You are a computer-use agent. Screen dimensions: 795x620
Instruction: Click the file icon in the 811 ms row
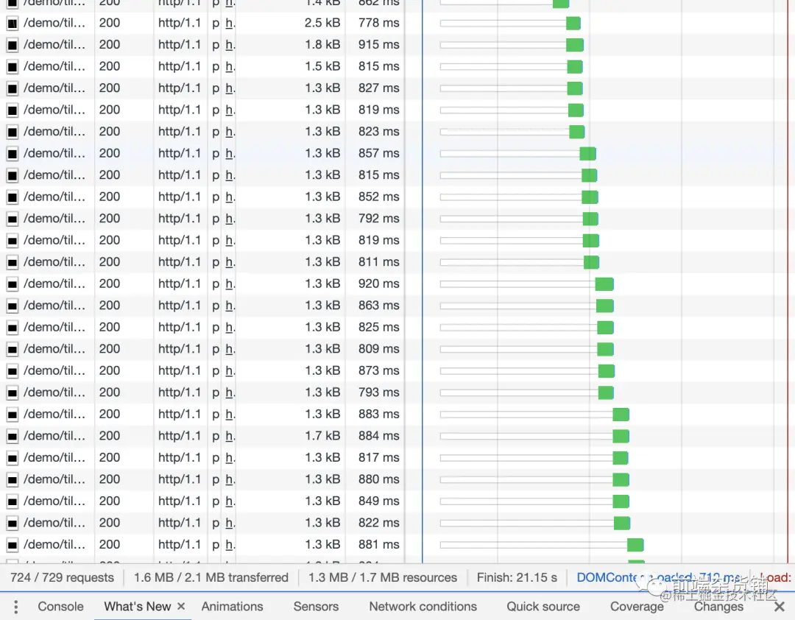point(13,262)
